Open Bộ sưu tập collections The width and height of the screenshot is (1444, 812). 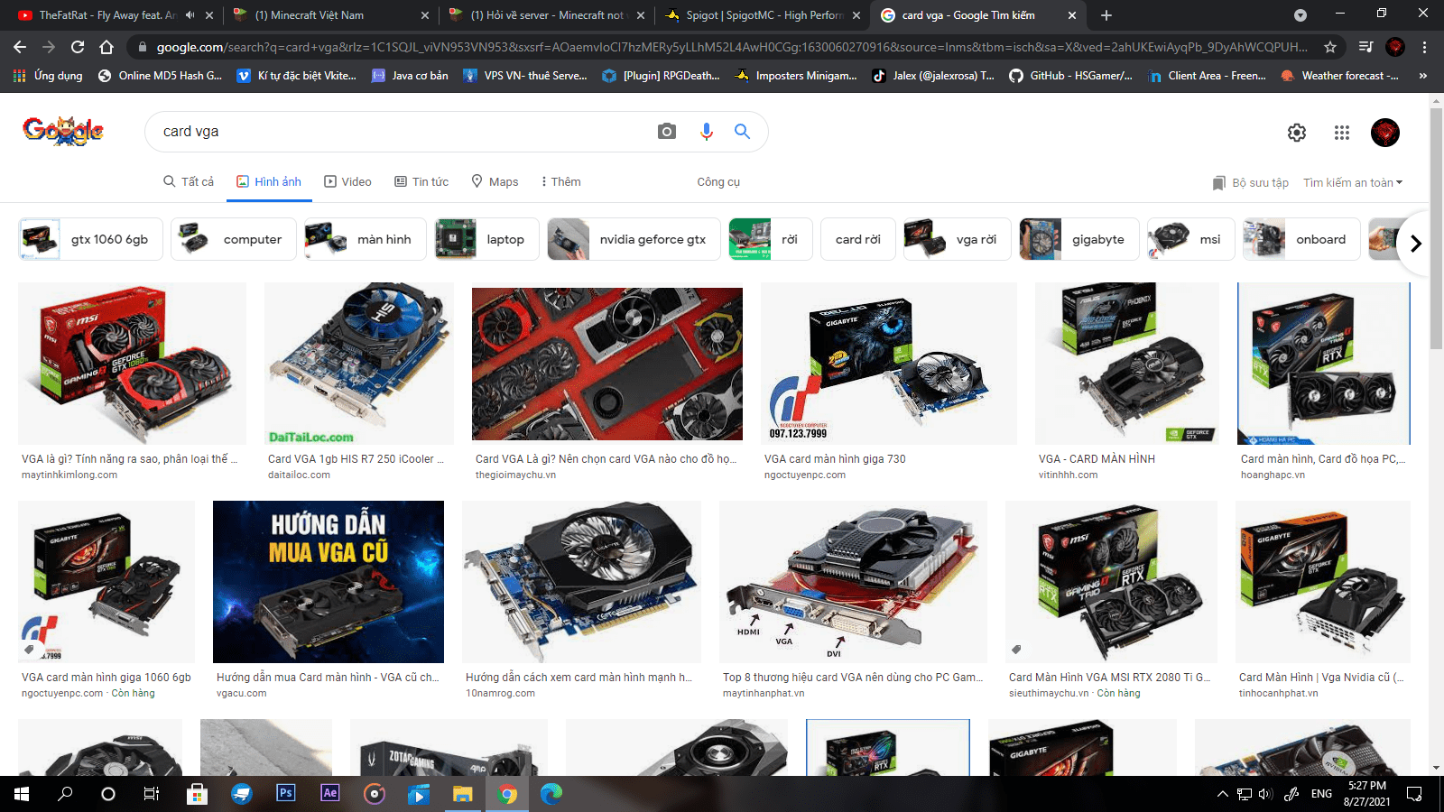1251,182
